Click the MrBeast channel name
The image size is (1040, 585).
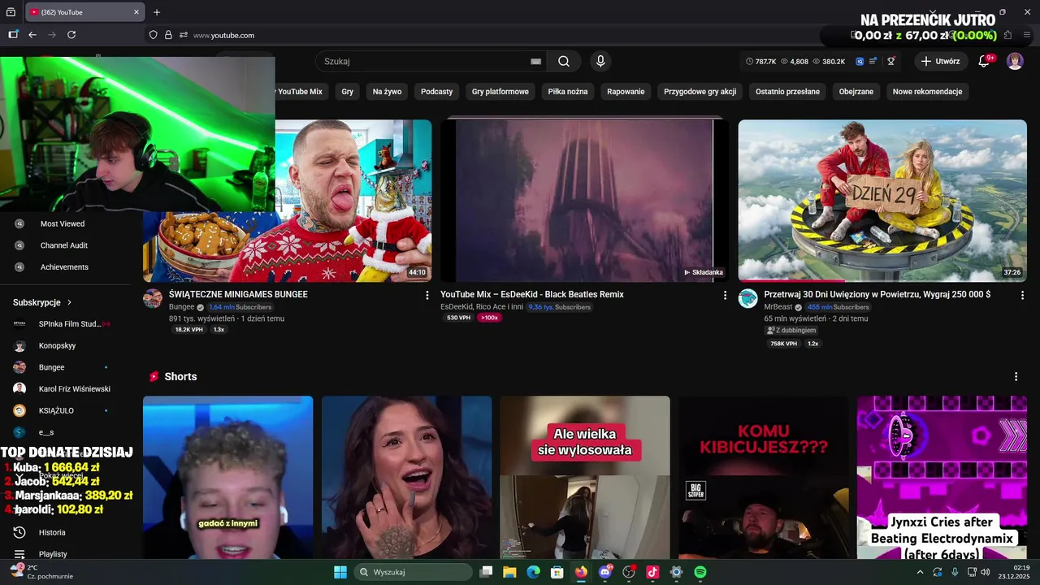[x=778, y=307]
